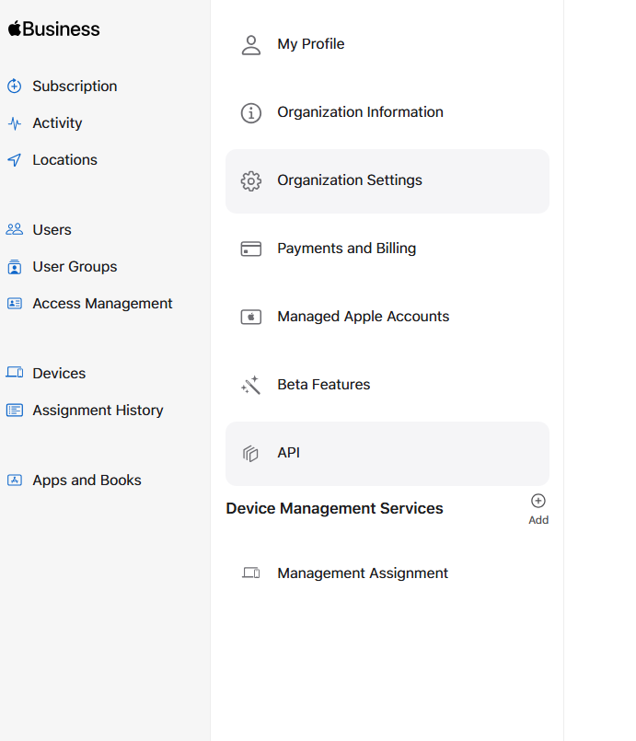636x741 pixels.
Task: Click the Users people icon
Action: coord(14,230)
